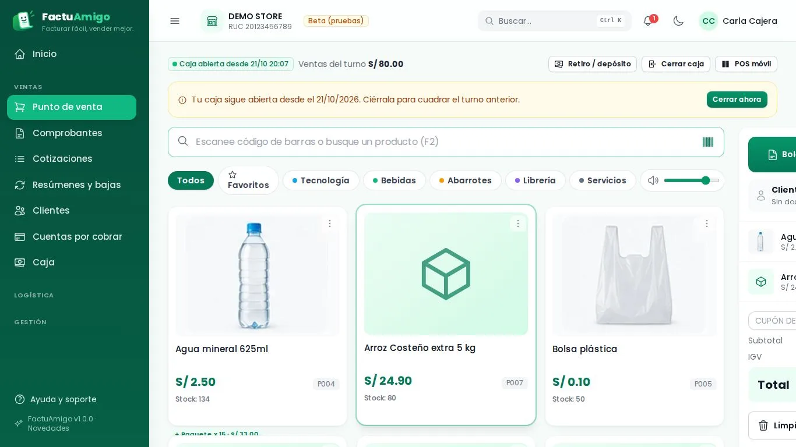Image resolution: width=796 pixels, height=447 pixels.
Task: Navigate to Cotizaciones
Action: point(72,159)
